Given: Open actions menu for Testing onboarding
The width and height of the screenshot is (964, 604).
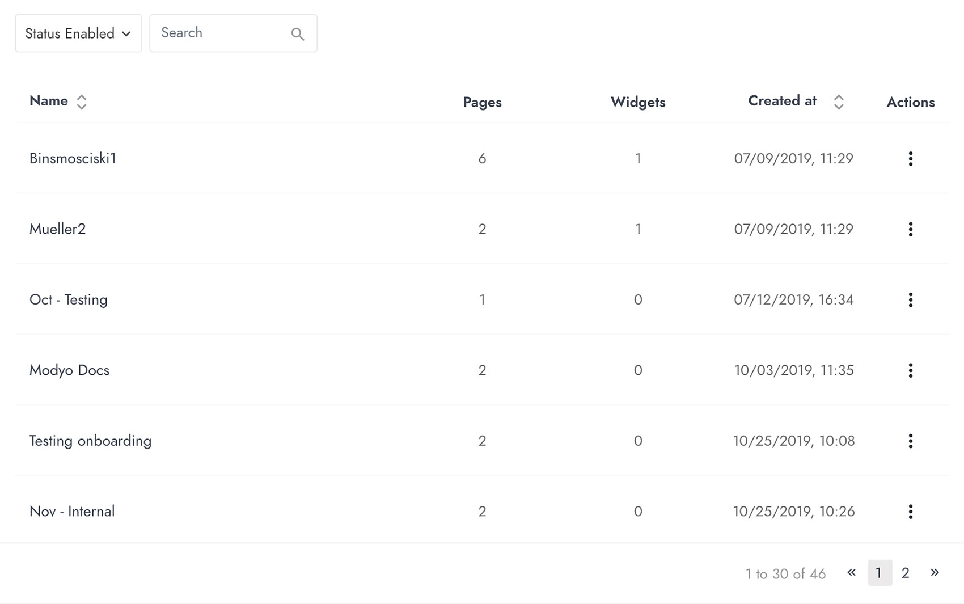Looking at the screenshot, I should [911, 441].
